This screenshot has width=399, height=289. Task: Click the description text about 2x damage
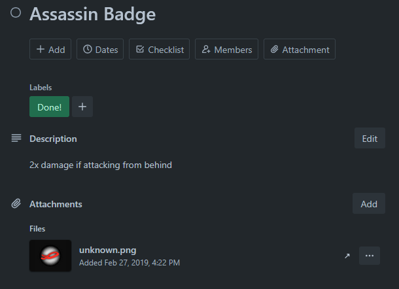point(101,165)
